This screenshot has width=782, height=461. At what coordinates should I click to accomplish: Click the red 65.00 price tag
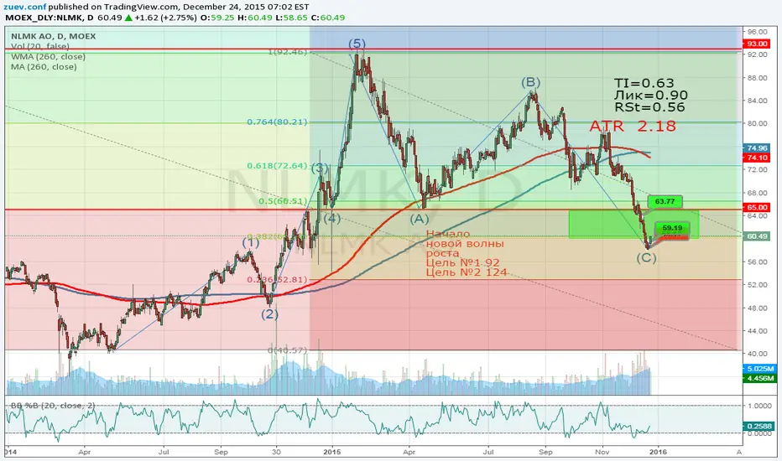point(757,207)
